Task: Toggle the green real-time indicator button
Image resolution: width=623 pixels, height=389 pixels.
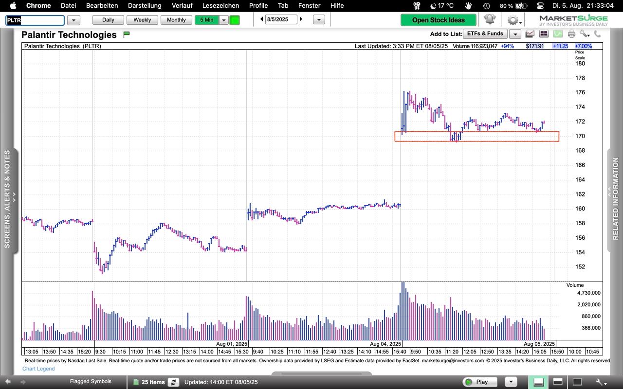Action: pos(235,20)
